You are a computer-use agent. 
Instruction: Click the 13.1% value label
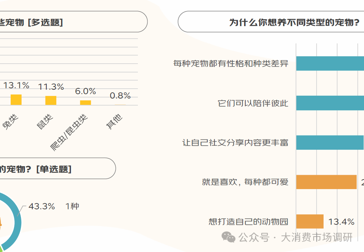[x=16, y=85]
